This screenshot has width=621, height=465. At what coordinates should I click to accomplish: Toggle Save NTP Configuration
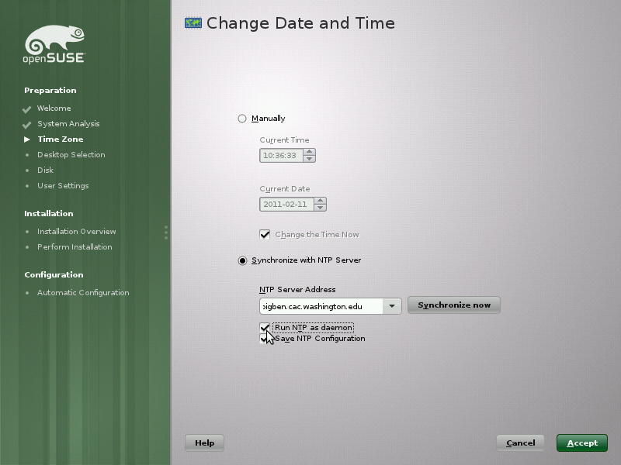click(x=265, y=339)
